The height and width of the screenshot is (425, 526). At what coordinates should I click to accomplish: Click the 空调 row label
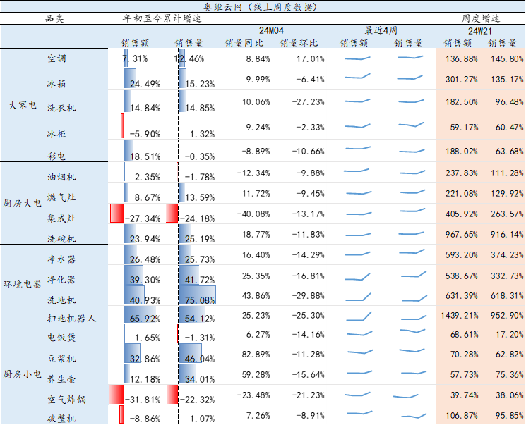coord(56,58)
